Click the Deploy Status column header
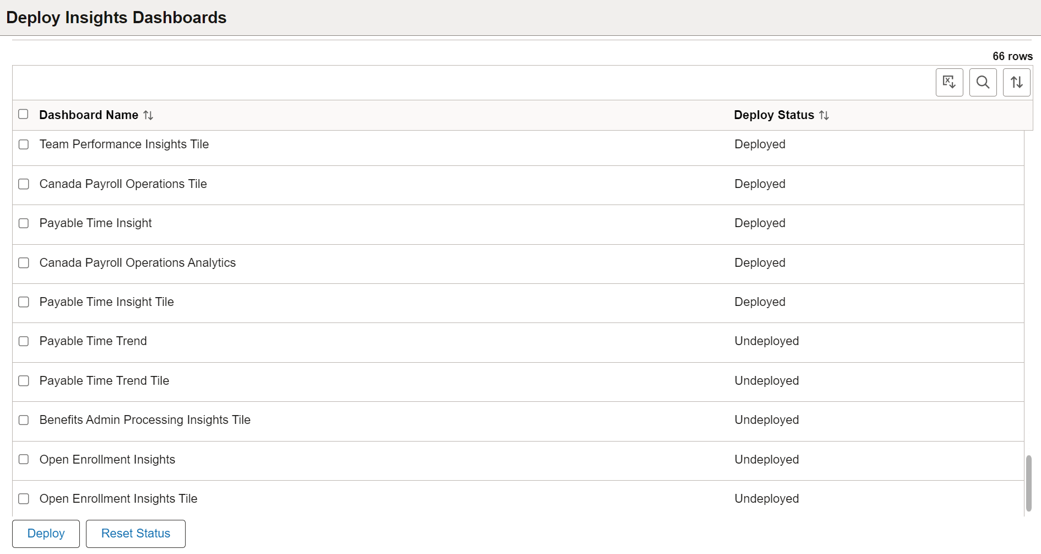 coord(774,115)
